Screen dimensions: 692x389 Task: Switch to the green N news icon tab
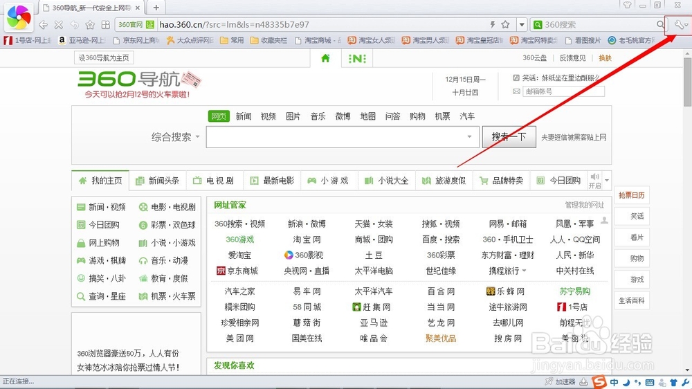356,58
